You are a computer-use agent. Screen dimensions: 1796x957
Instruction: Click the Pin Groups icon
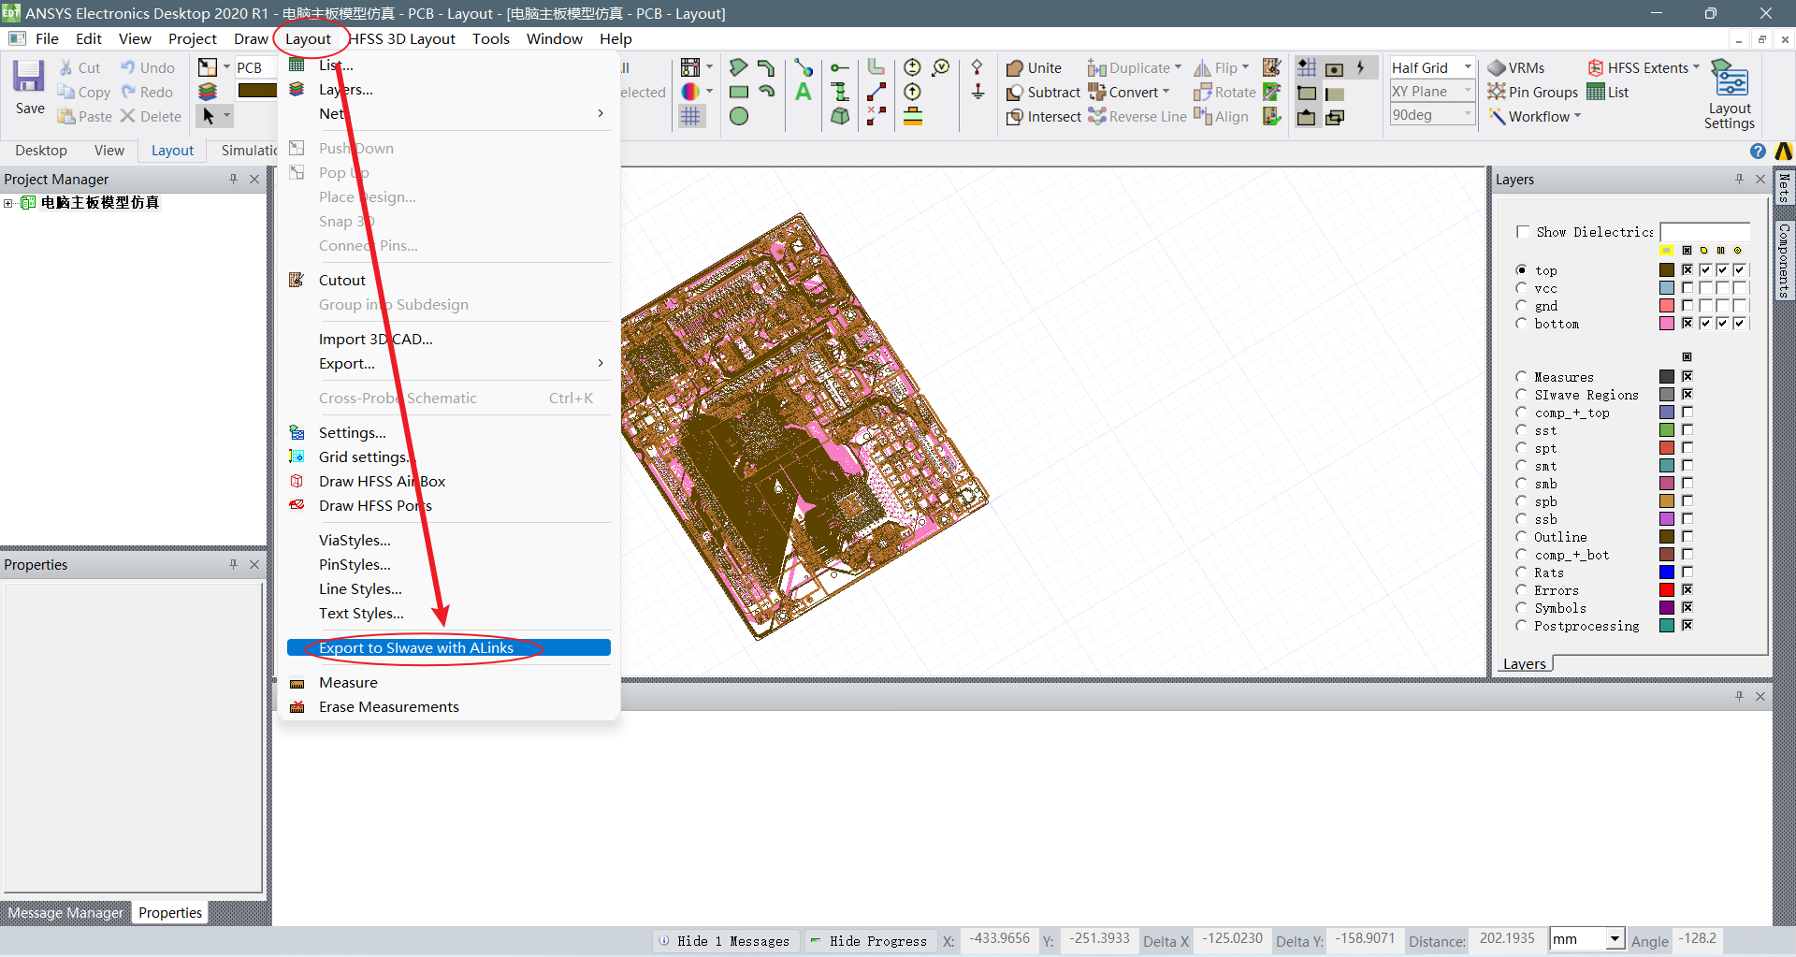1497,92
